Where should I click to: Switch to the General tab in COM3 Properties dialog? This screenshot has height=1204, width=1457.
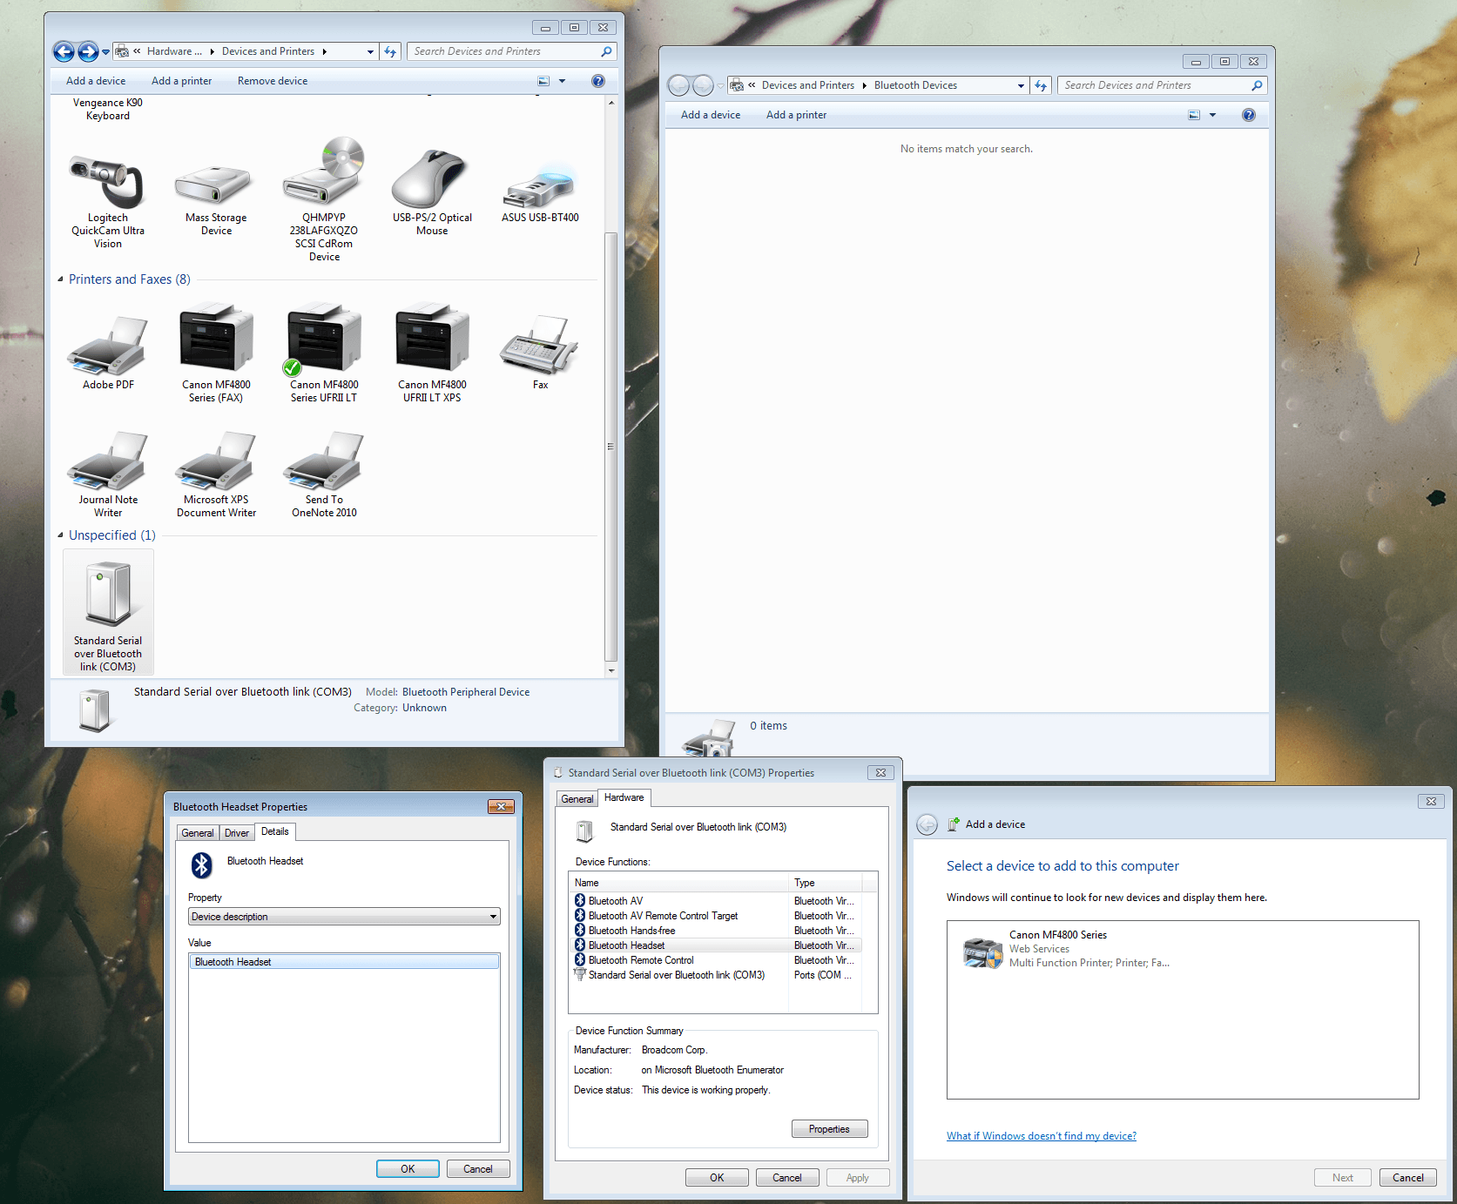point(577,799)
